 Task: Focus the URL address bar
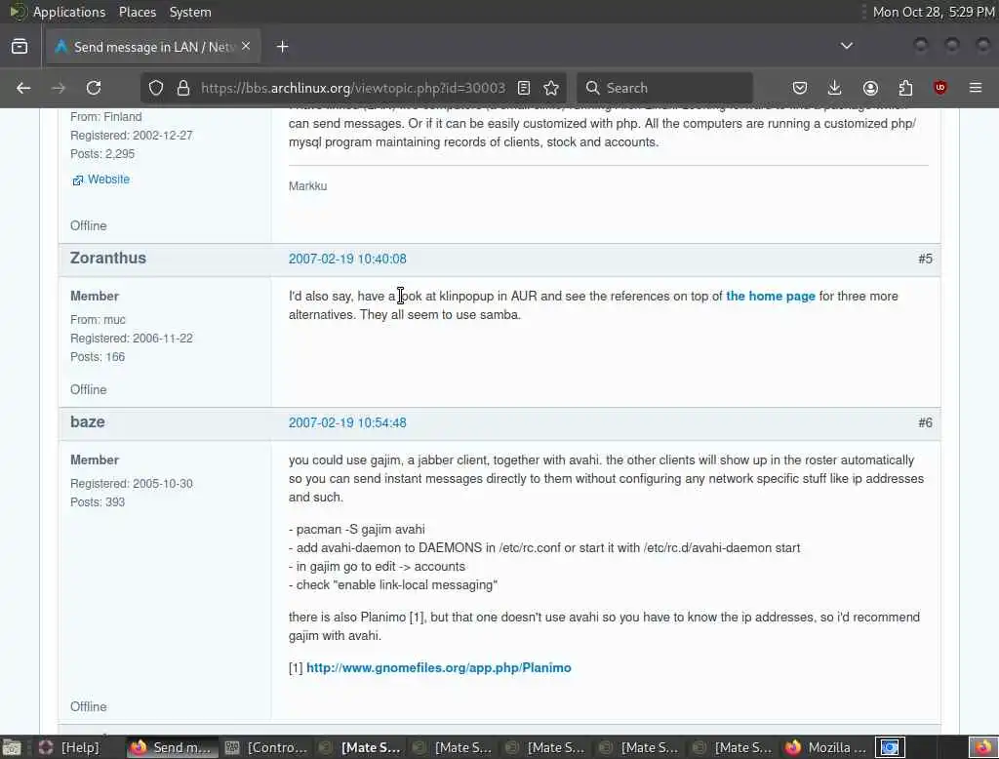(353, 88)
